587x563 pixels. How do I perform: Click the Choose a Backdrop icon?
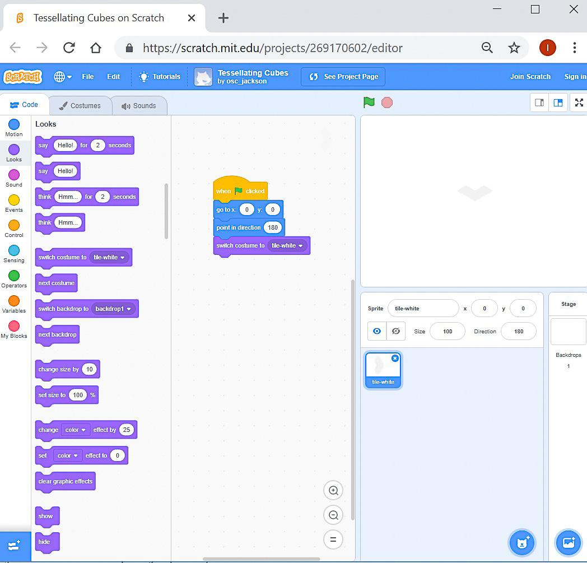(x=568, y=542)
